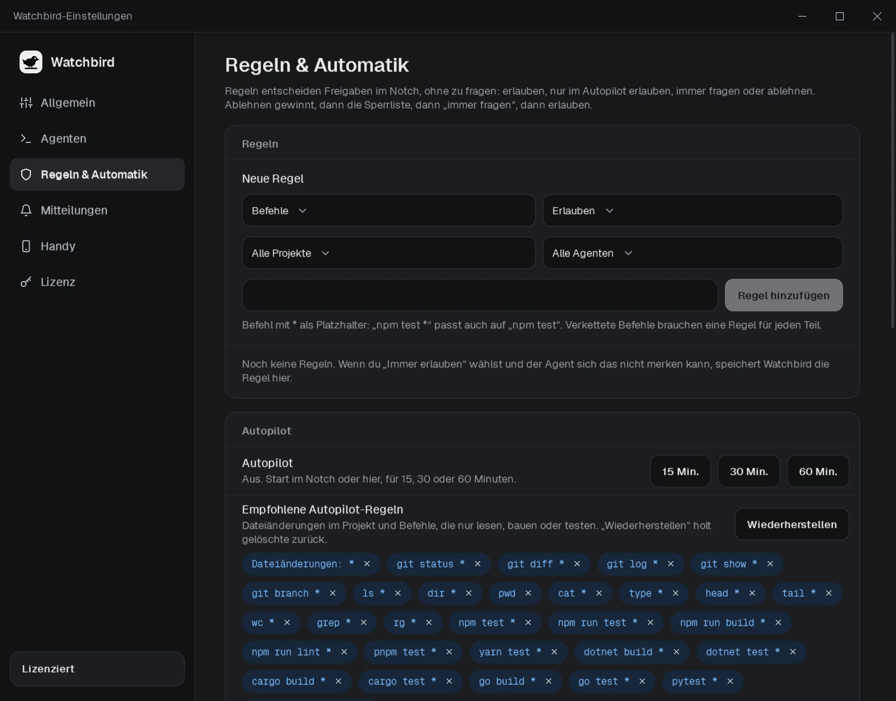Click the key icon beside Lizenz
896x701 pixels.
click(26, 282)
